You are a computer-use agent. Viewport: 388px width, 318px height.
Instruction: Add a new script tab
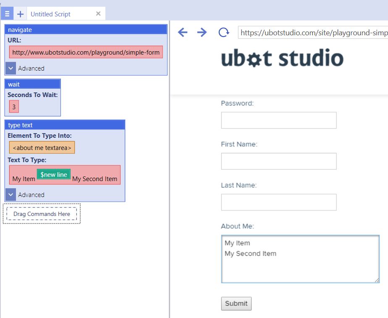point(20,14)
